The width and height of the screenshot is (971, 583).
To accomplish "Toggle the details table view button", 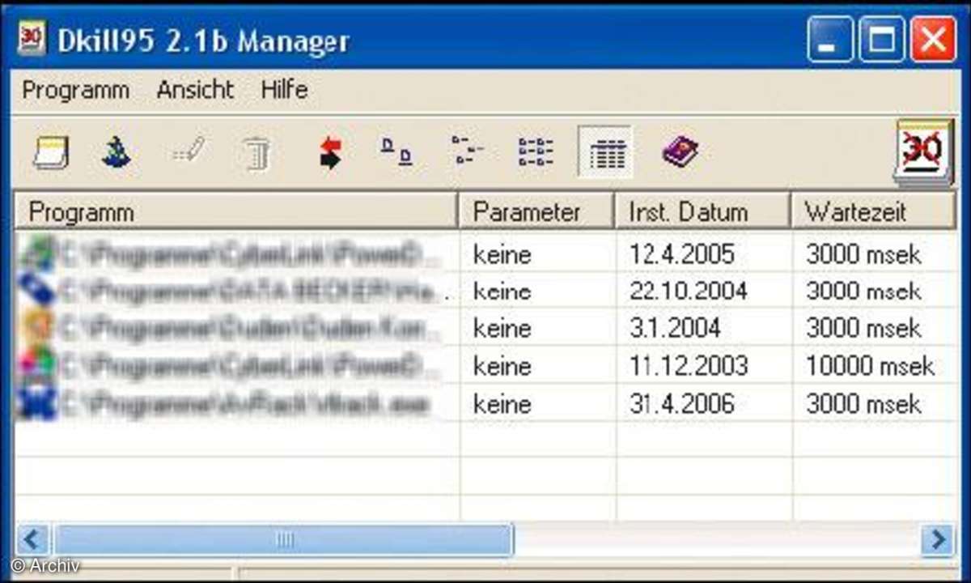I will pyautogui.click(x=605, y=152).
